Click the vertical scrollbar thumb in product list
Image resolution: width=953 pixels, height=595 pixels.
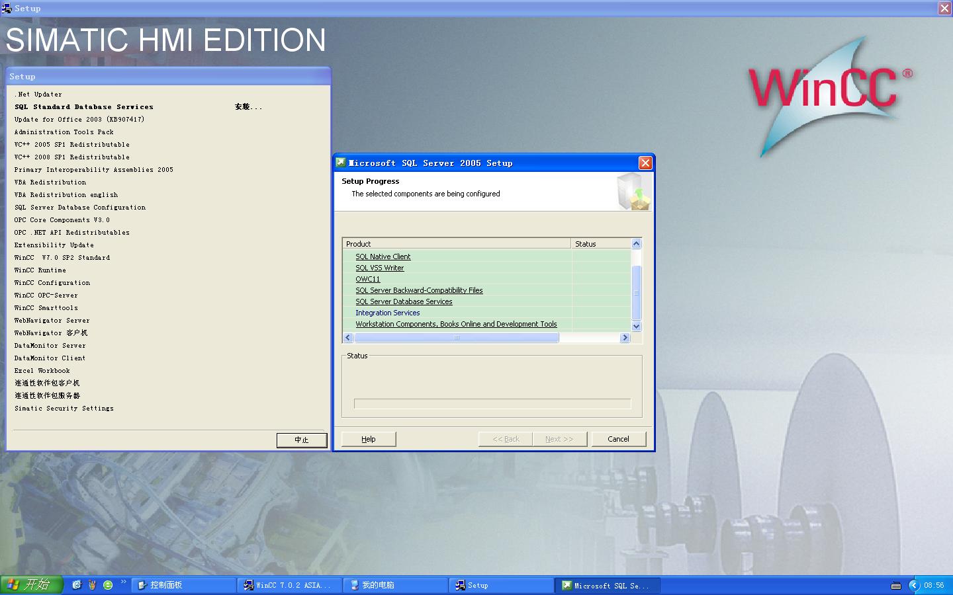(636, 293)
